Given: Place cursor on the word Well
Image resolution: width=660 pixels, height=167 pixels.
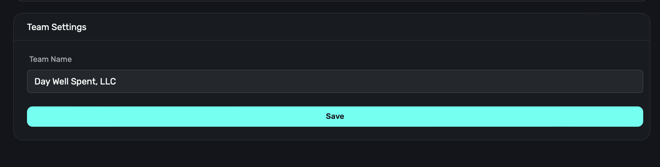Looking at the screenshot, I should coord(61,82).
